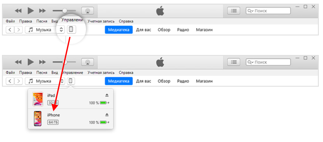The width and height of the screenshot is (323, 142).
Task: Select the iPad name in the device popup
Action: click(x=51, y=95)
